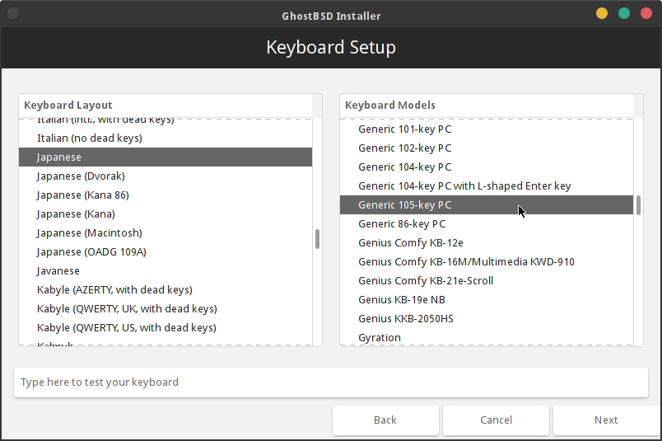Select Japanese (Dvorak) keyboard layout
662x441 pixels.
point(81,176)
